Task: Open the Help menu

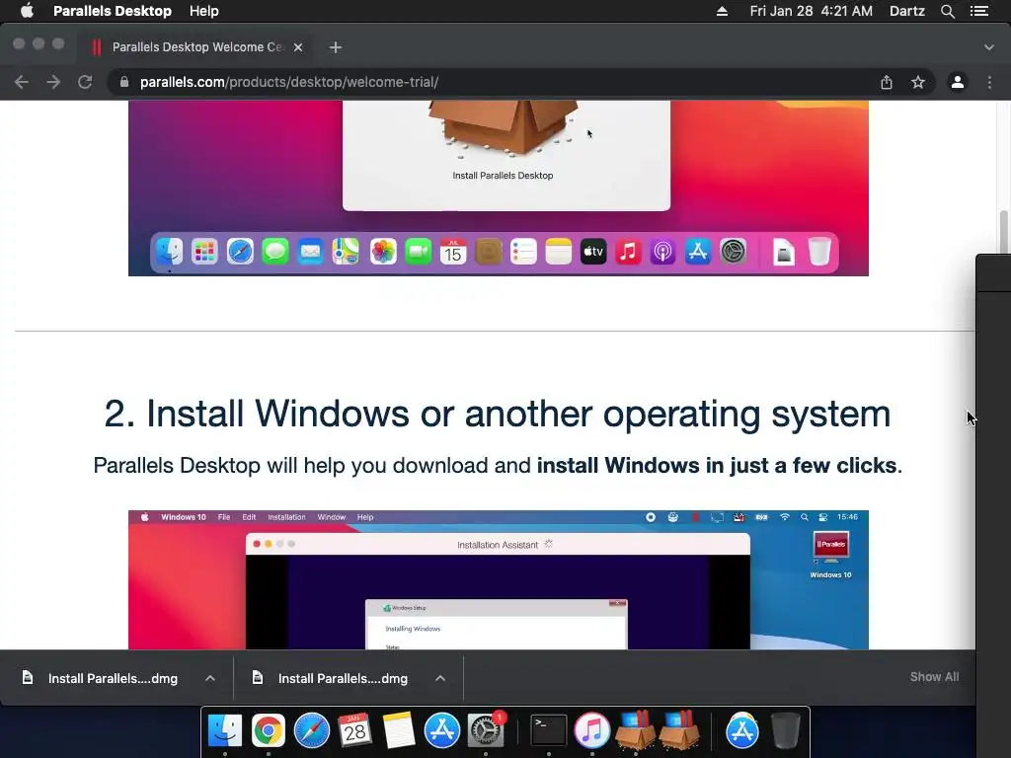Action: pos(203,11)
